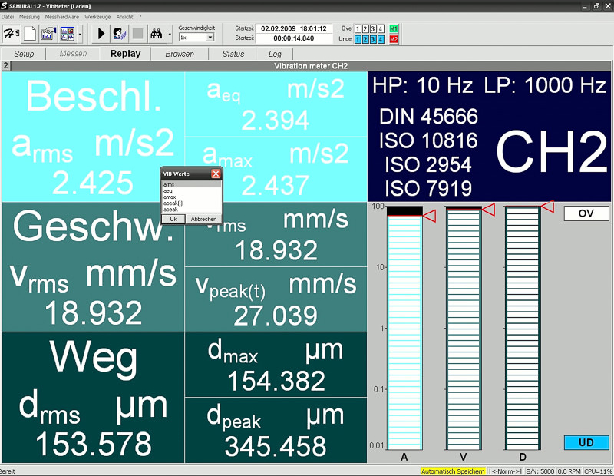Screen dimensions: 614x476
Task: Click the grey Stop square button
Action: point(138,33)
